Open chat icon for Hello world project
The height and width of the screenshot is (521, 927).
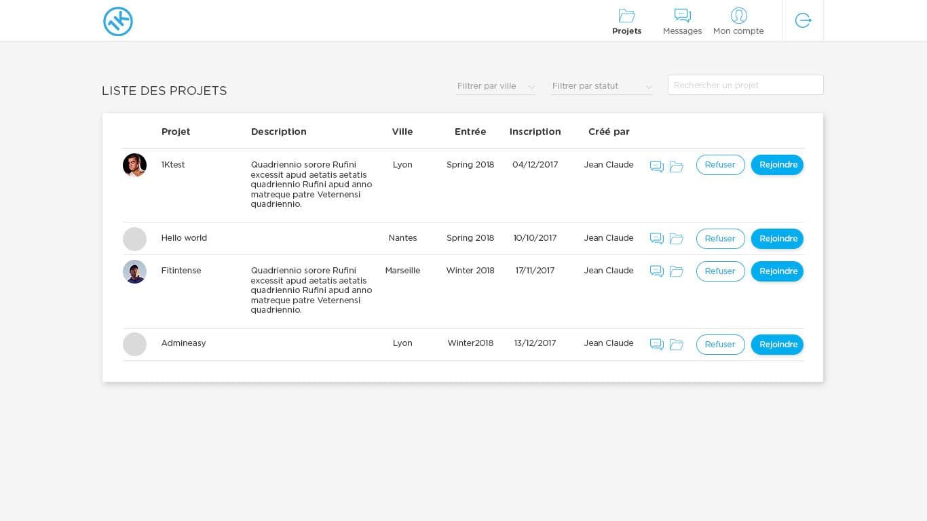(x=656, y=239)
